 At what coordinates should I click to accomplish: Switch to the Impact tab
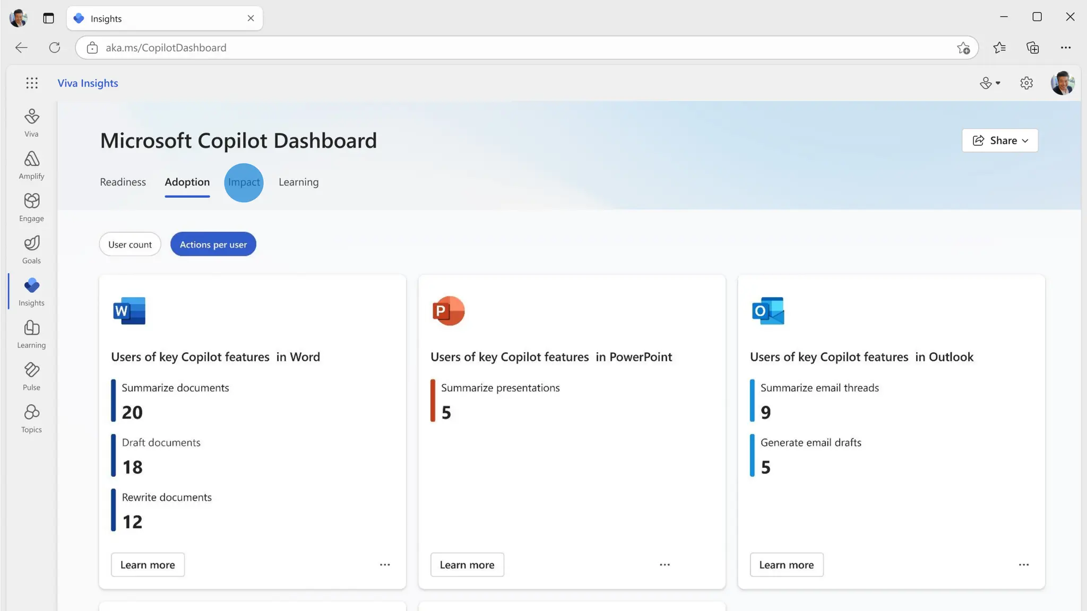click(x=244, y=182)
